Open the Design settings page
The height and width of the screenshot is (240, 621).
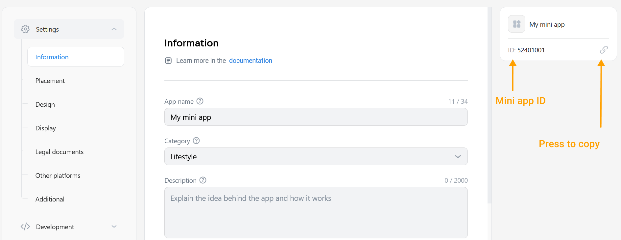[45, 104]
